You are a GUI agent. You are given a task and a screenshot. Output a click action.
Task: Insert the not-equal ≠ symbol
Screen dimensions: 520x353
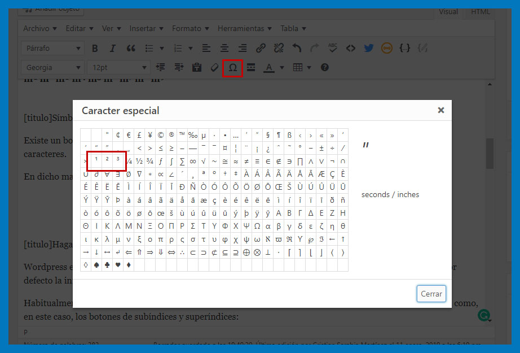246,162
